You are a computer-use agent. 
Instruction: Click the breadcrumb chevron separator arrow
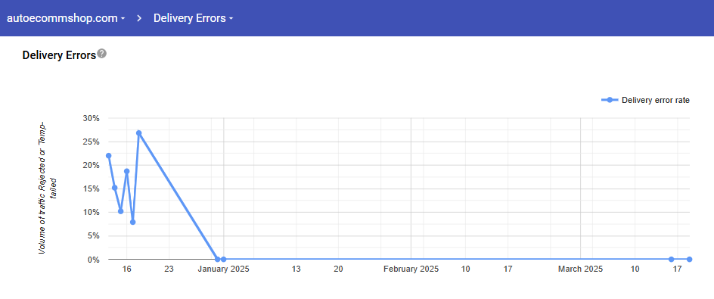point(140,18)
